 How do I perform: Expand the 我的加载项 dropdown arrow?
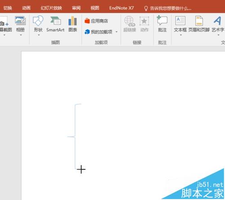[117, 32]
